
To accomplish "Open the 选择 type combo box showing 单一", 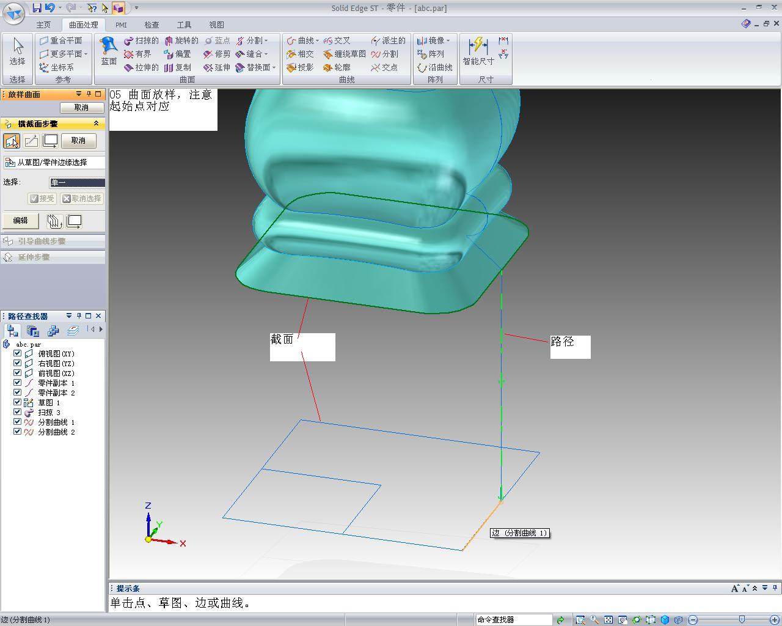I will 77,182.
